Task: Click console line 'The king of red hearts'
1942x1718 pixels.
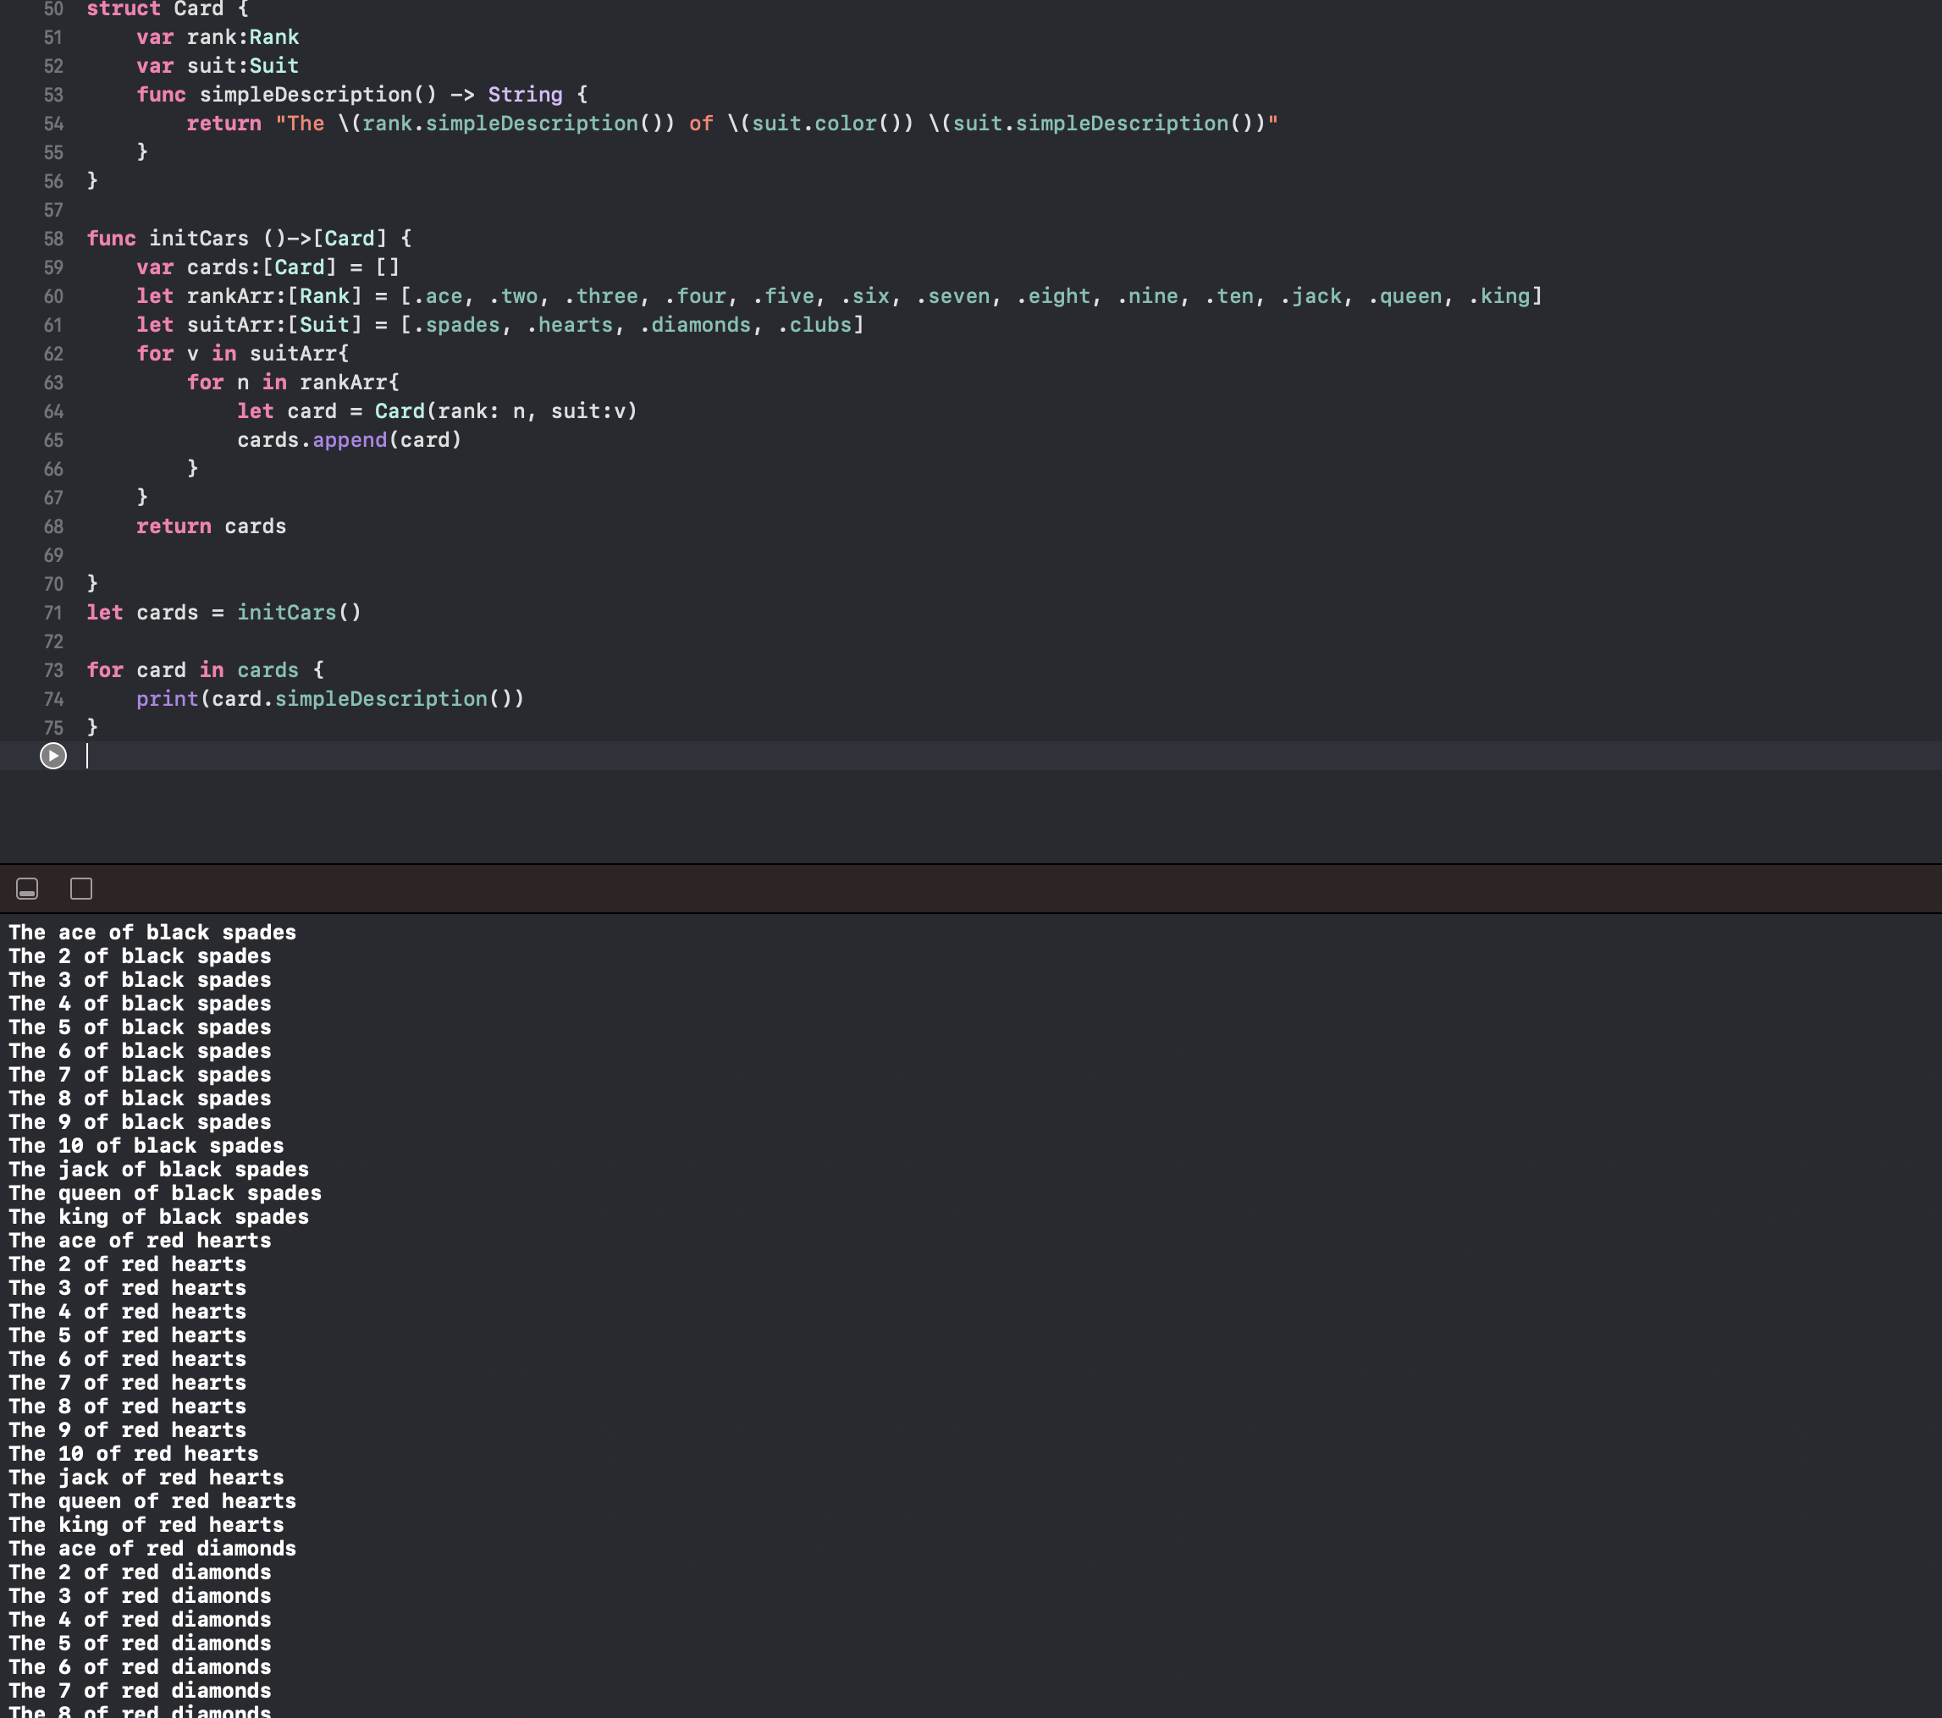Action: [146, 1525]
